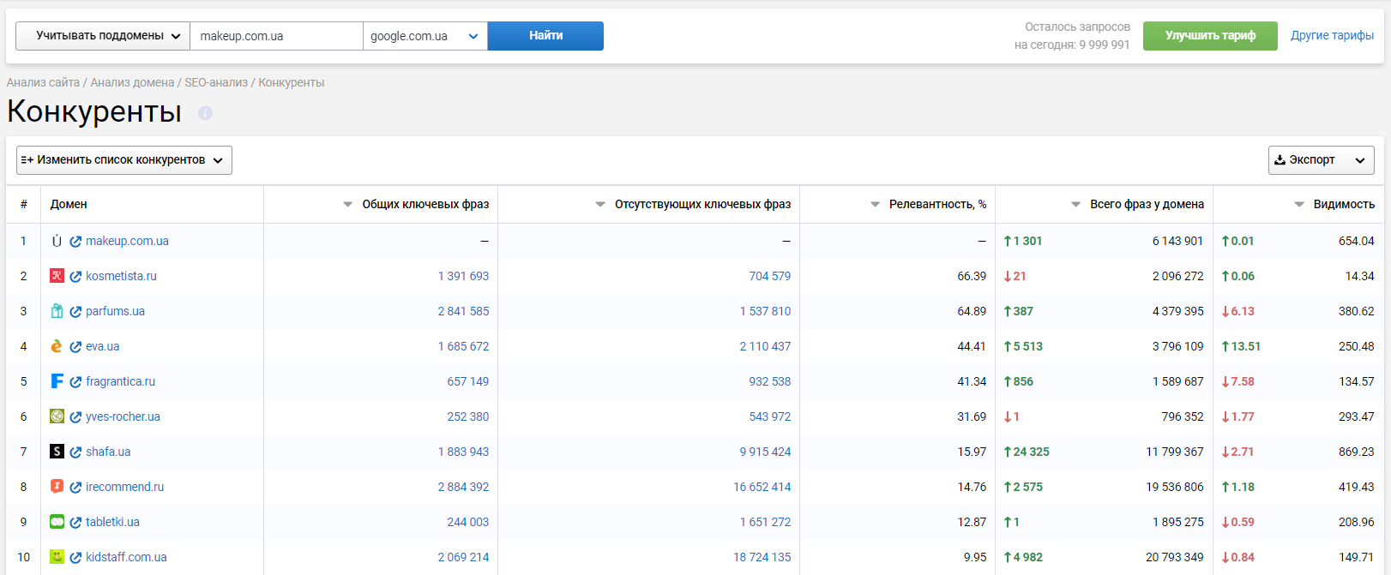Open external link icon for irecommend.ru

coord(75,488)
